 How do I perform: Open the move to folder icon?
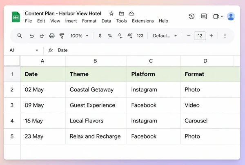tap(121, 13)
